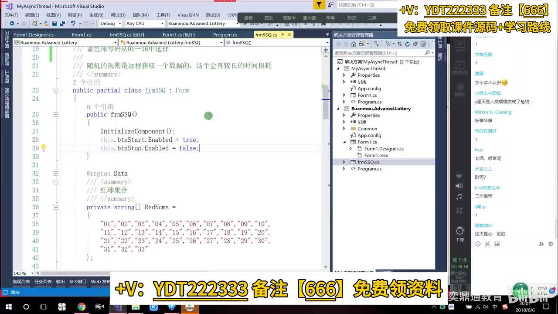This screenshot has width=558, height=314.
Task: Click the undo toolbar icon
Action: coord(73,24)
